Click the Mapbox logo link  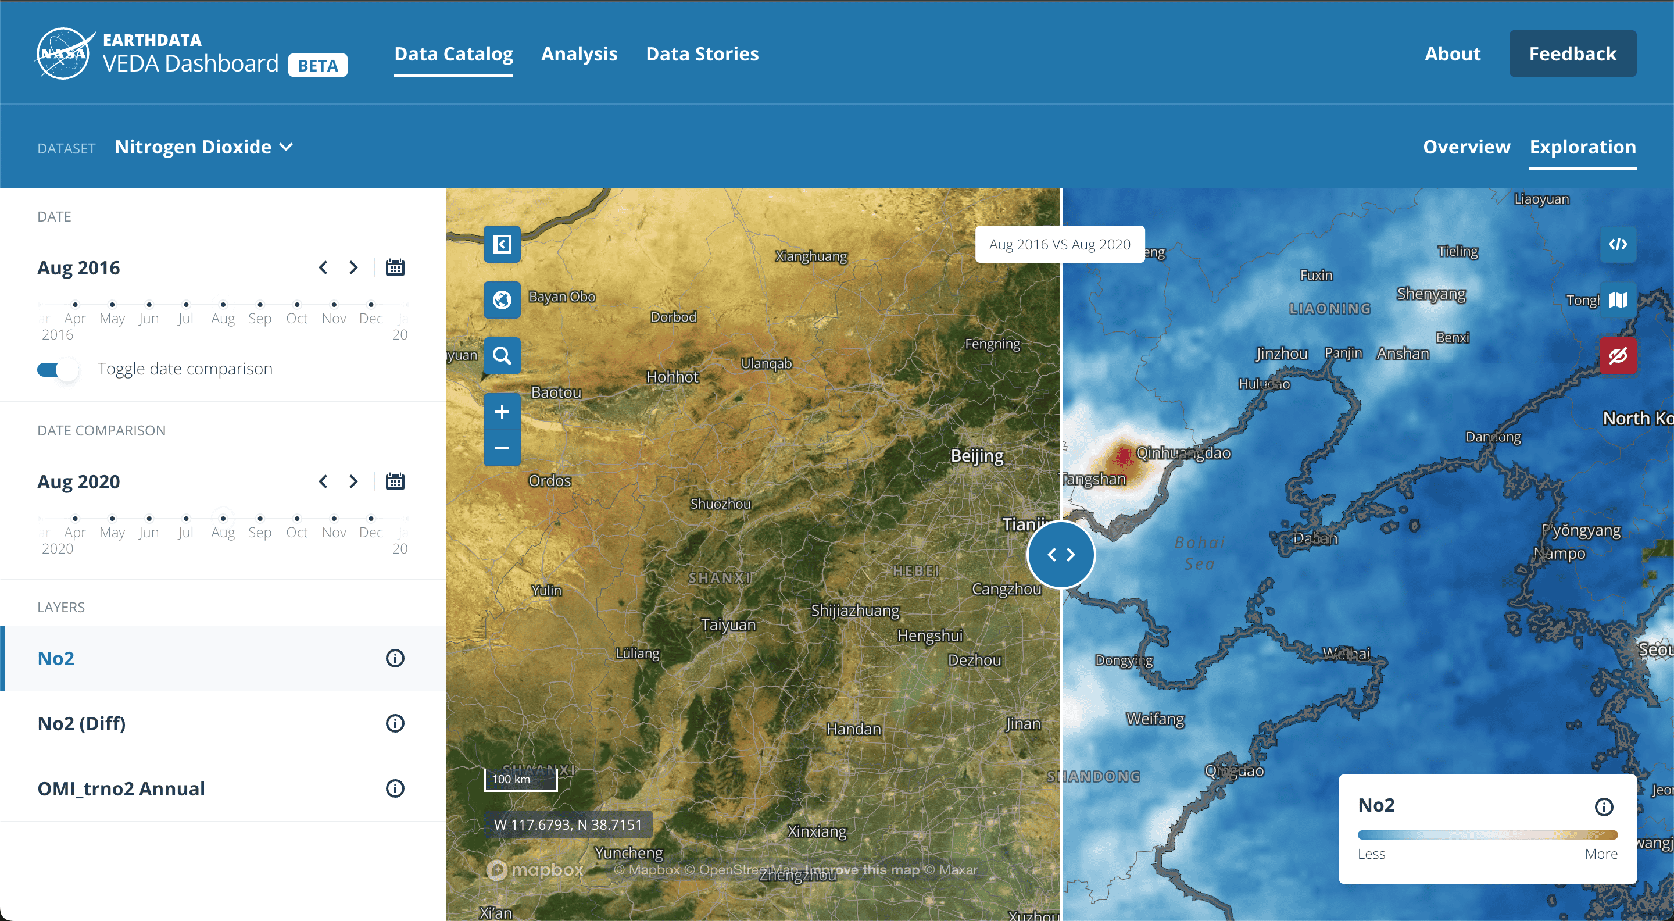[x=535, y=870]
